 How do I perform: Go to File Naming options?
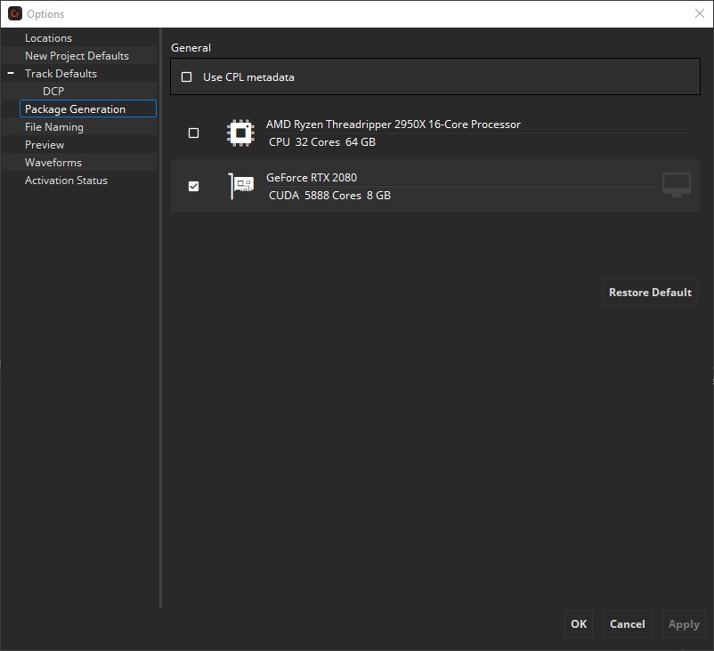coord(54,127)
